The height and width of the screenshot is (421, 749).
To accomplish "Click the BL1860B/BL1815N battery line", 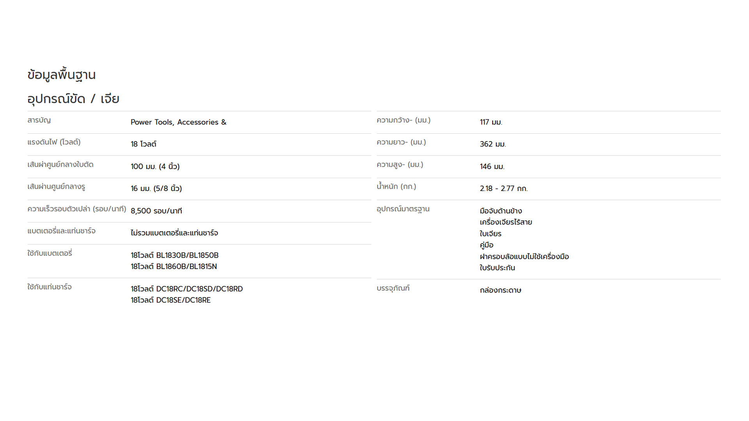I will (x=174, y=267).
